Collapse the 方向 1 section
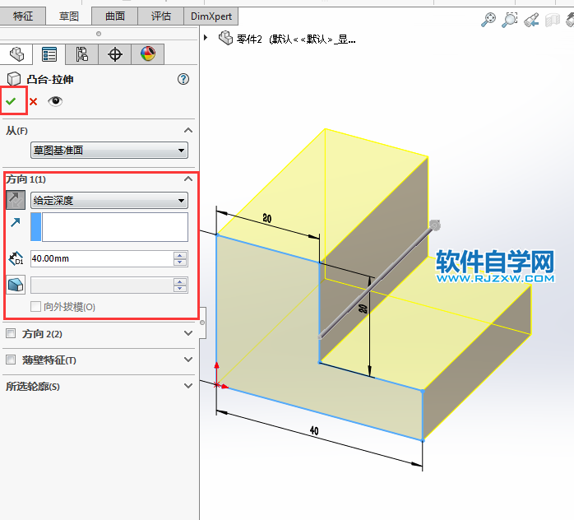The width and height of the screenshot is (574, 520). [188, 179]
